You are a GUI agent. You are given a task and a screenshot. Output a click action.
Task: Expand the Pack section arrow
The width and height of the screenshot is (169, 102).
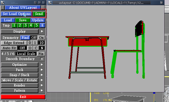pyautogui.click(x=42, y=70)
